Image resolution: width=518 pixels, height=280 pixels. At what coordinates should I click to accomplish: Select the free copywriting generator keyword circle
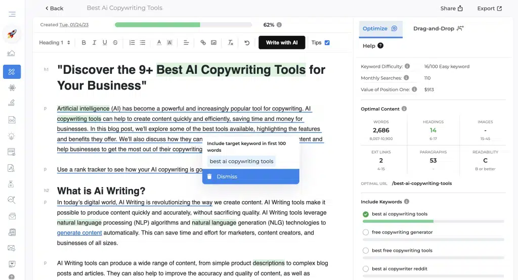pyautogui.click(x=366, y=232)
